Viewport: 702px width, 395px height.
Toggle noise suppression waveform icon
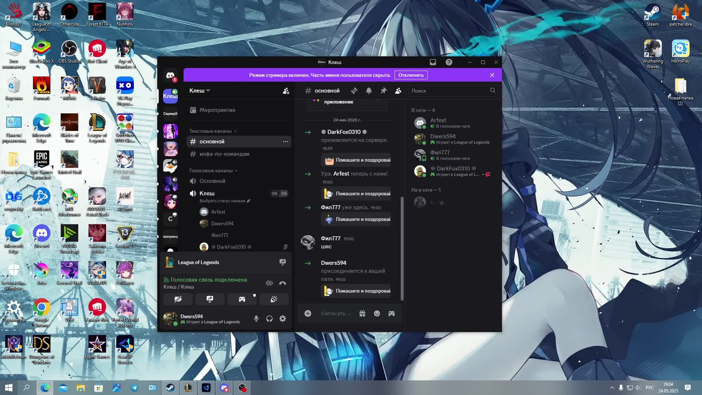(x=269, y=283)
